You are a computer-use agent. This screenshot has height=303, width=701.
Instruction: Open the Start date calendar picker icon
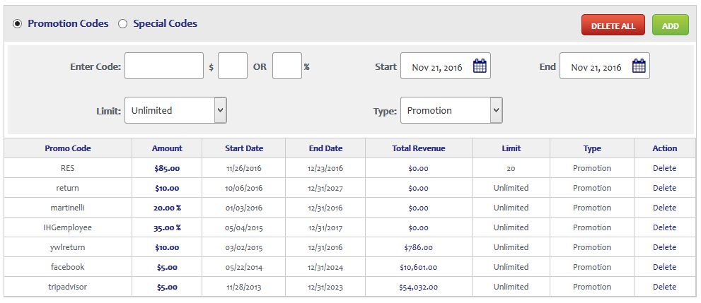click(480, 66)
